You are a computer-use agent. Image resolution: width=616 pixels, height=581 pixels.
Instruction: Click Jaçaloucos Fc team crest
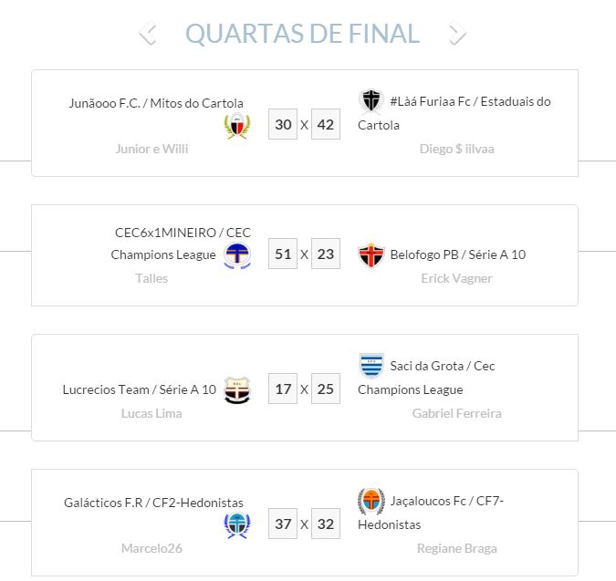click(x=371, y=500)
